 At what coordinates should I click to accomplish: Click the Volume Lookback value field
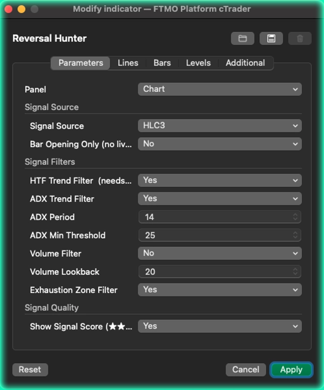click(220, 272)
